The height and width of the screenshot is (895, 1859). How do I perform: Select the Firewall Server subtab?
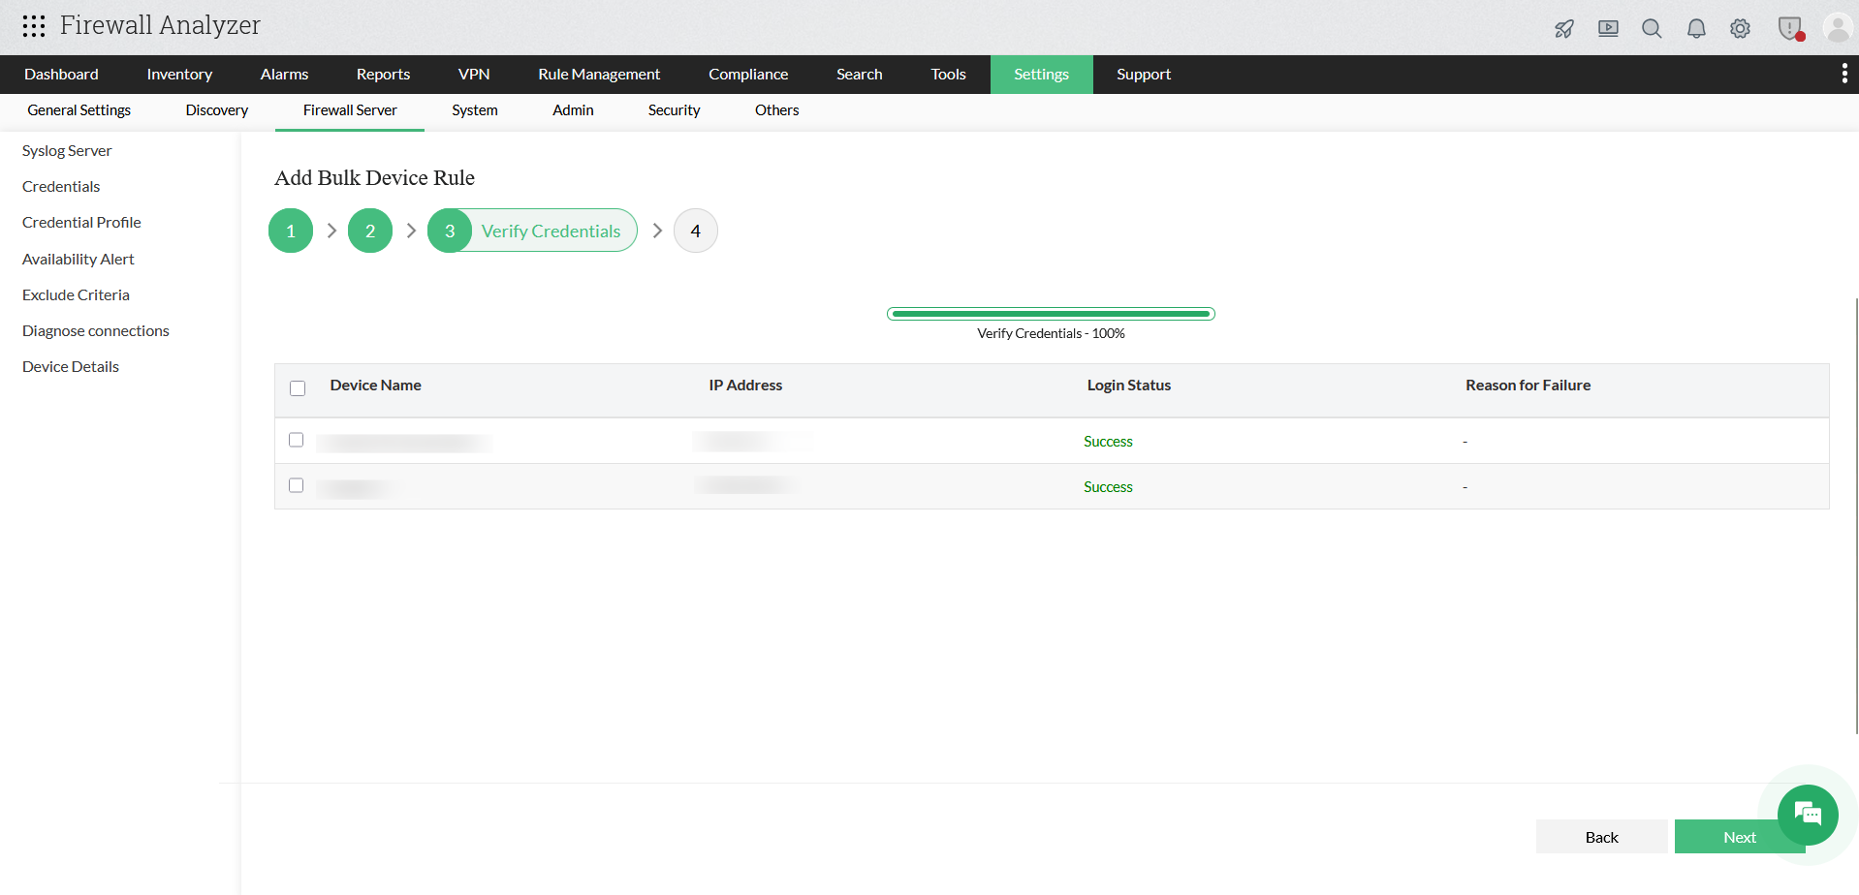click(350, 110)
